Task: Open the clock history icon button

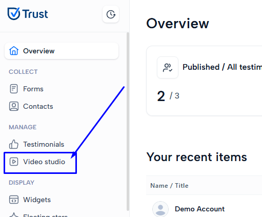Action: pos(111,14)
